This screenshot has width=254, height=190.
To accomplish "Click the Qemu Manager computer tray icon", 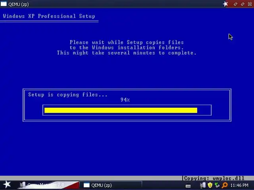I will coord(202,185).
